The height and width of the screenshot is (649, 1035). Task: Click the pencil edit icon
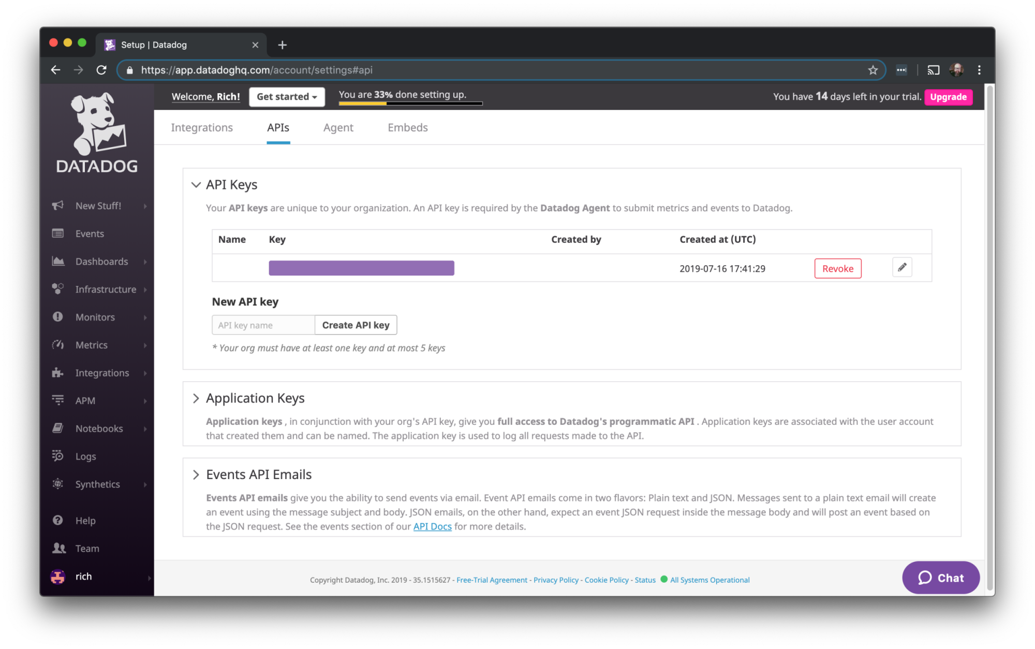[902, 267]
